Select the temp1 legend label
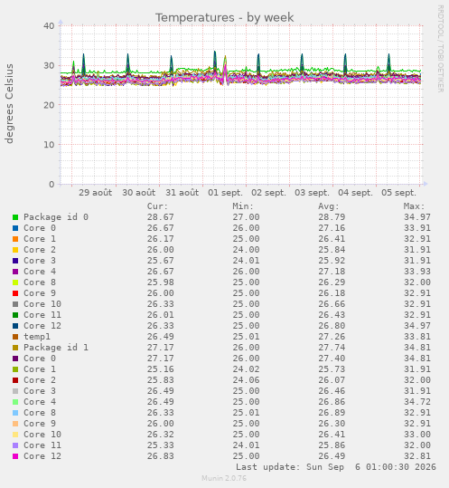 pyautogui.click(x=37, y=337)
